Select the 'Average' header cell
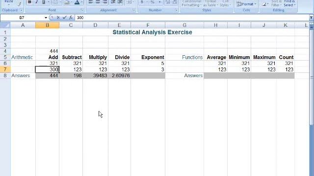Image resolution: width=314 pixels, height=176 pixels. [x=215, y=58]
